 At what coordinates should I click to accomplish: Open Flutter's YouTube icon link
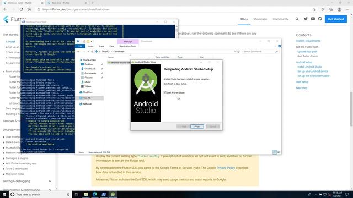pyautogui.click(x=313, y=19)
